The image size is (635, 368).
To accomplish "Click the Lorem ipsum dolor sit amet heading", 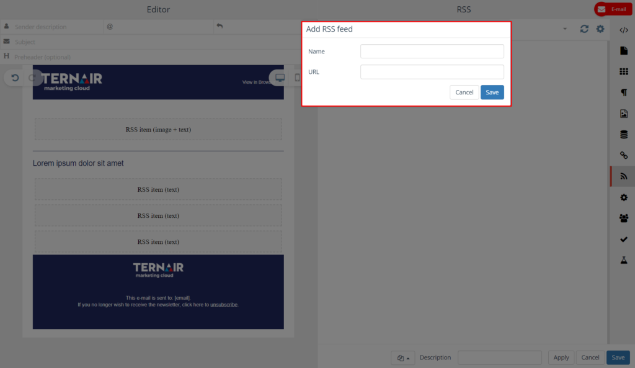I will pyautogui.click(x=78, y=163).
